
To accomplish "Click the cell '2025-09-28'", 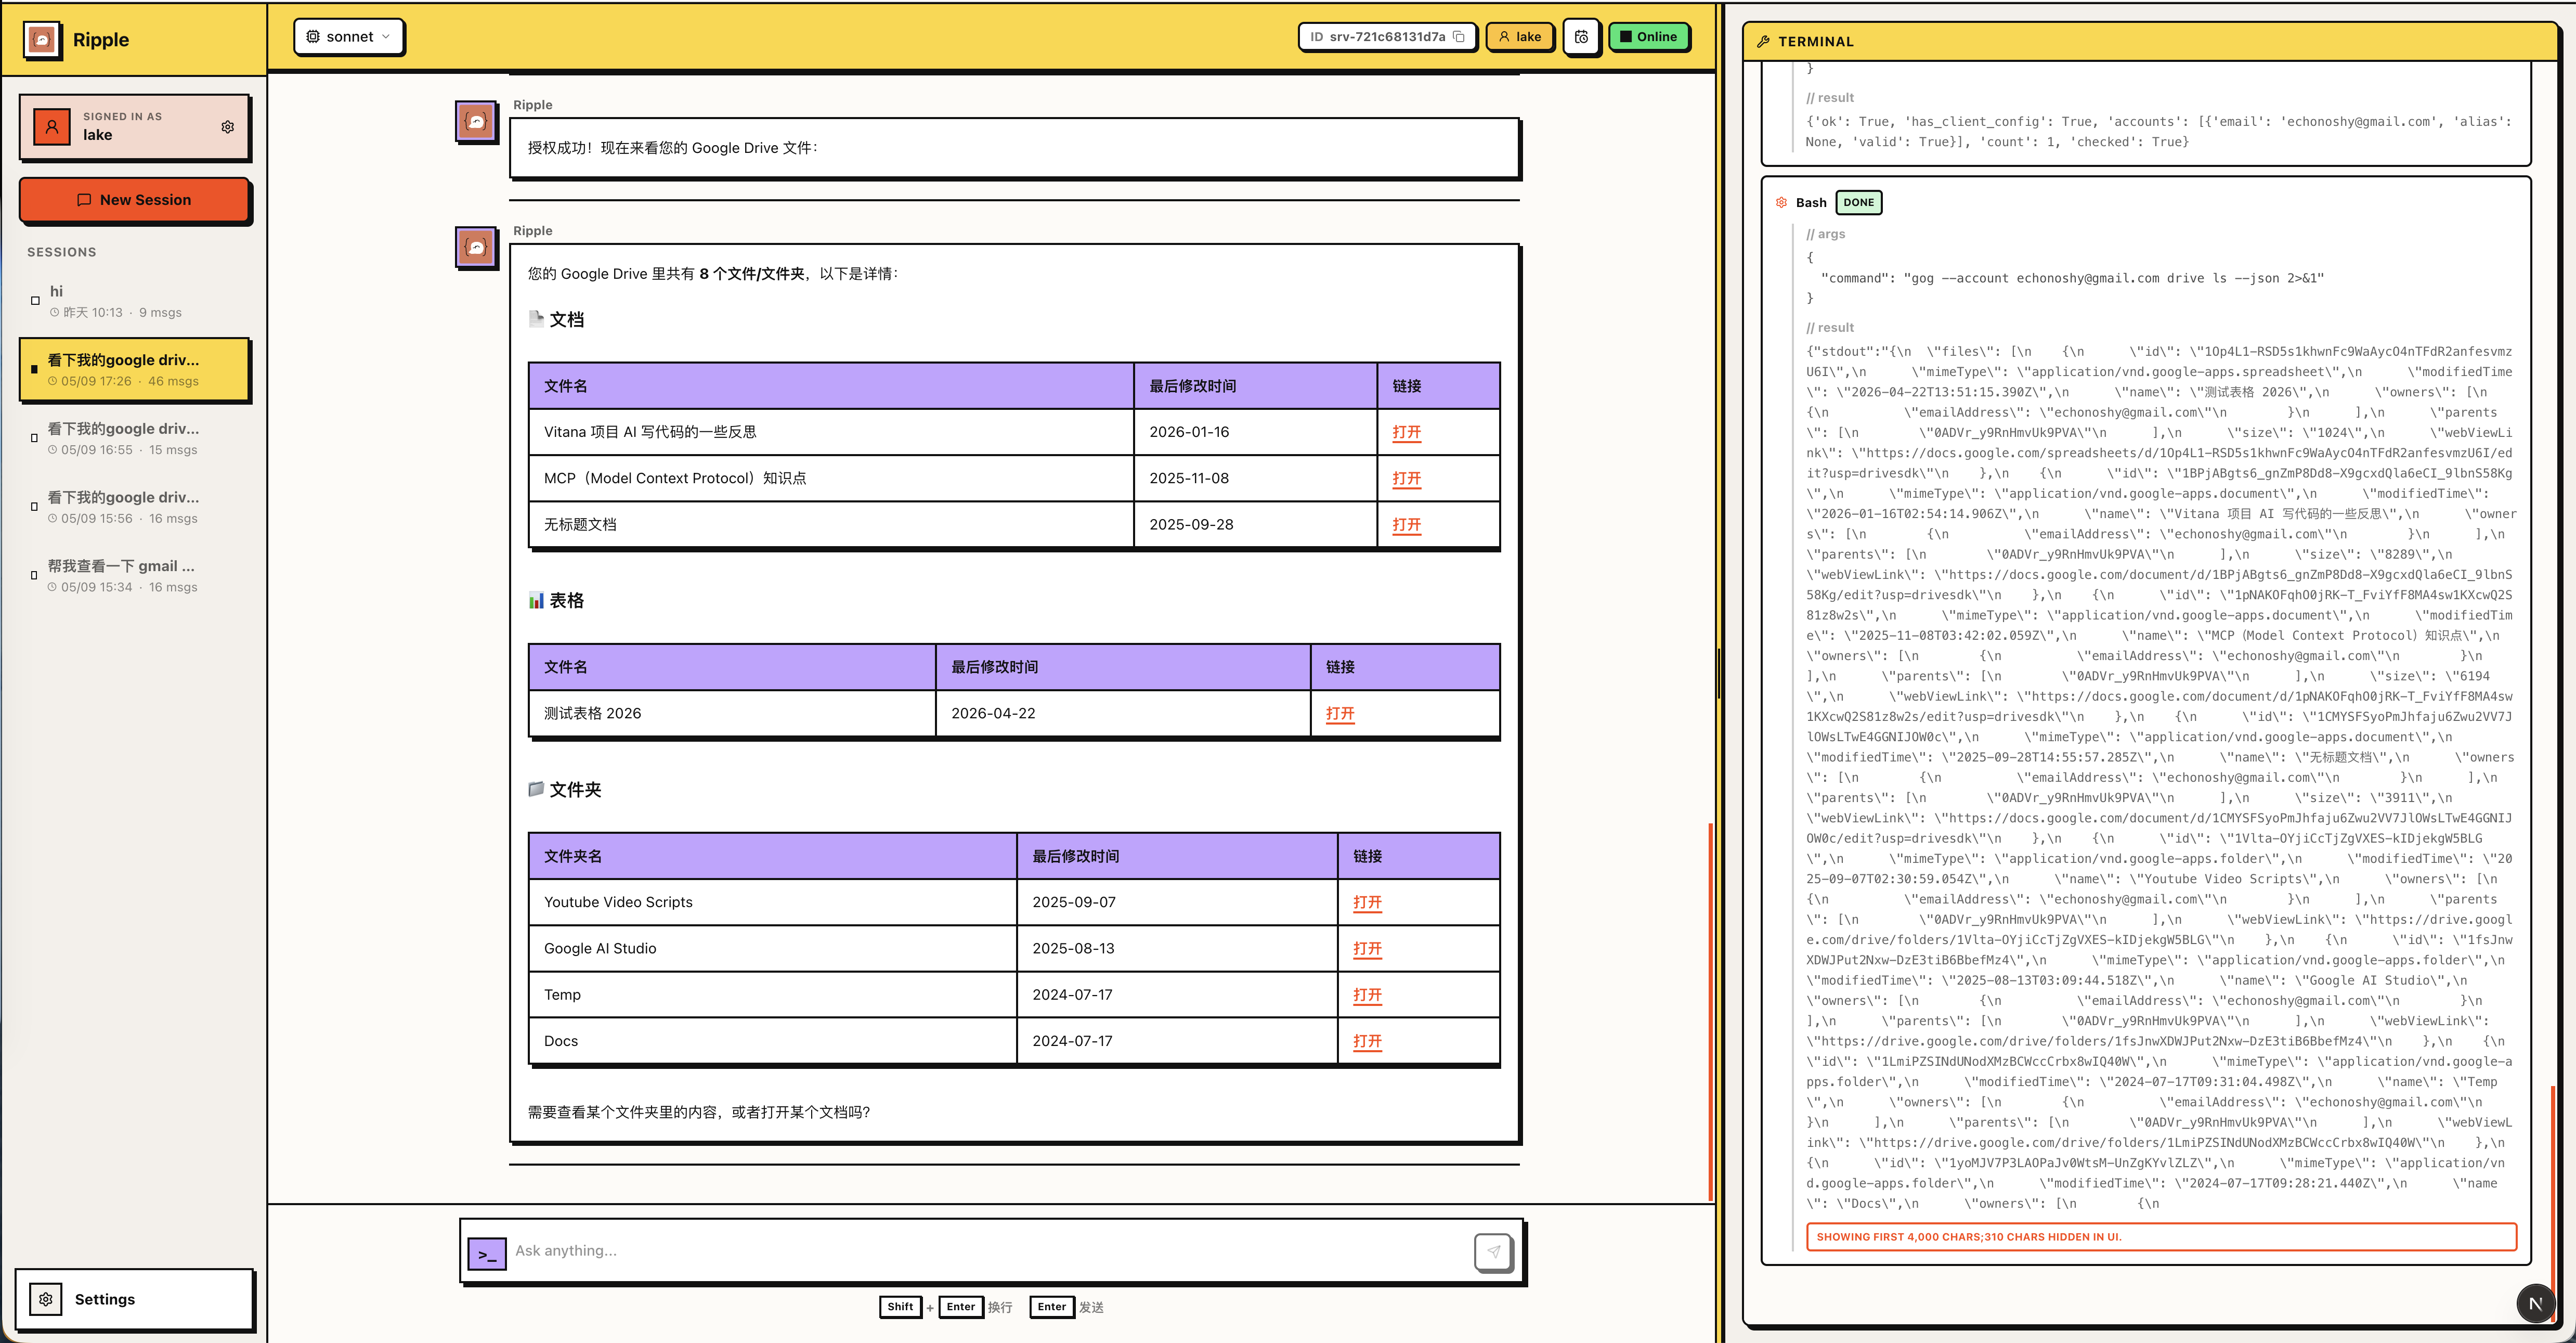I will point(1255,524).
